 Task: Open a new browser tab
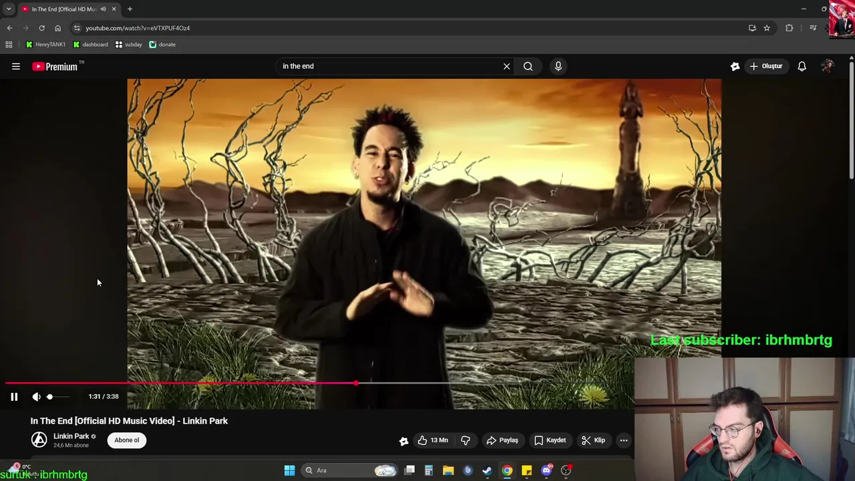130,9
